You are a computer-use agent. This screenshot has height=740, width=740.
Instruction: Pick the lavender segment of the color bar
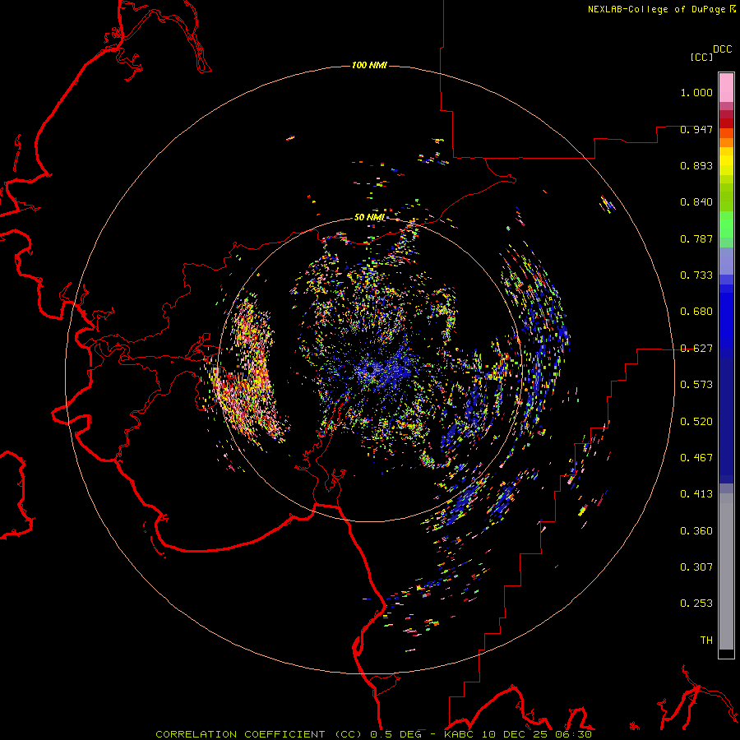[726, 261]
